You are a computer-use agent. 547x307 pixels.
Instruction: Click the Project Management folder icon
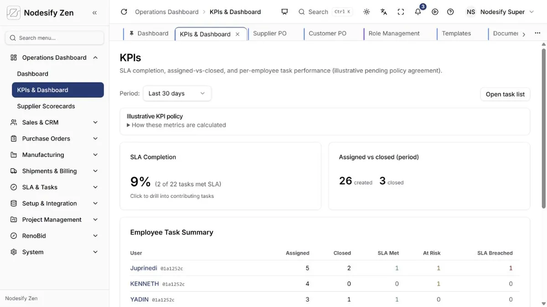(14, 220)
